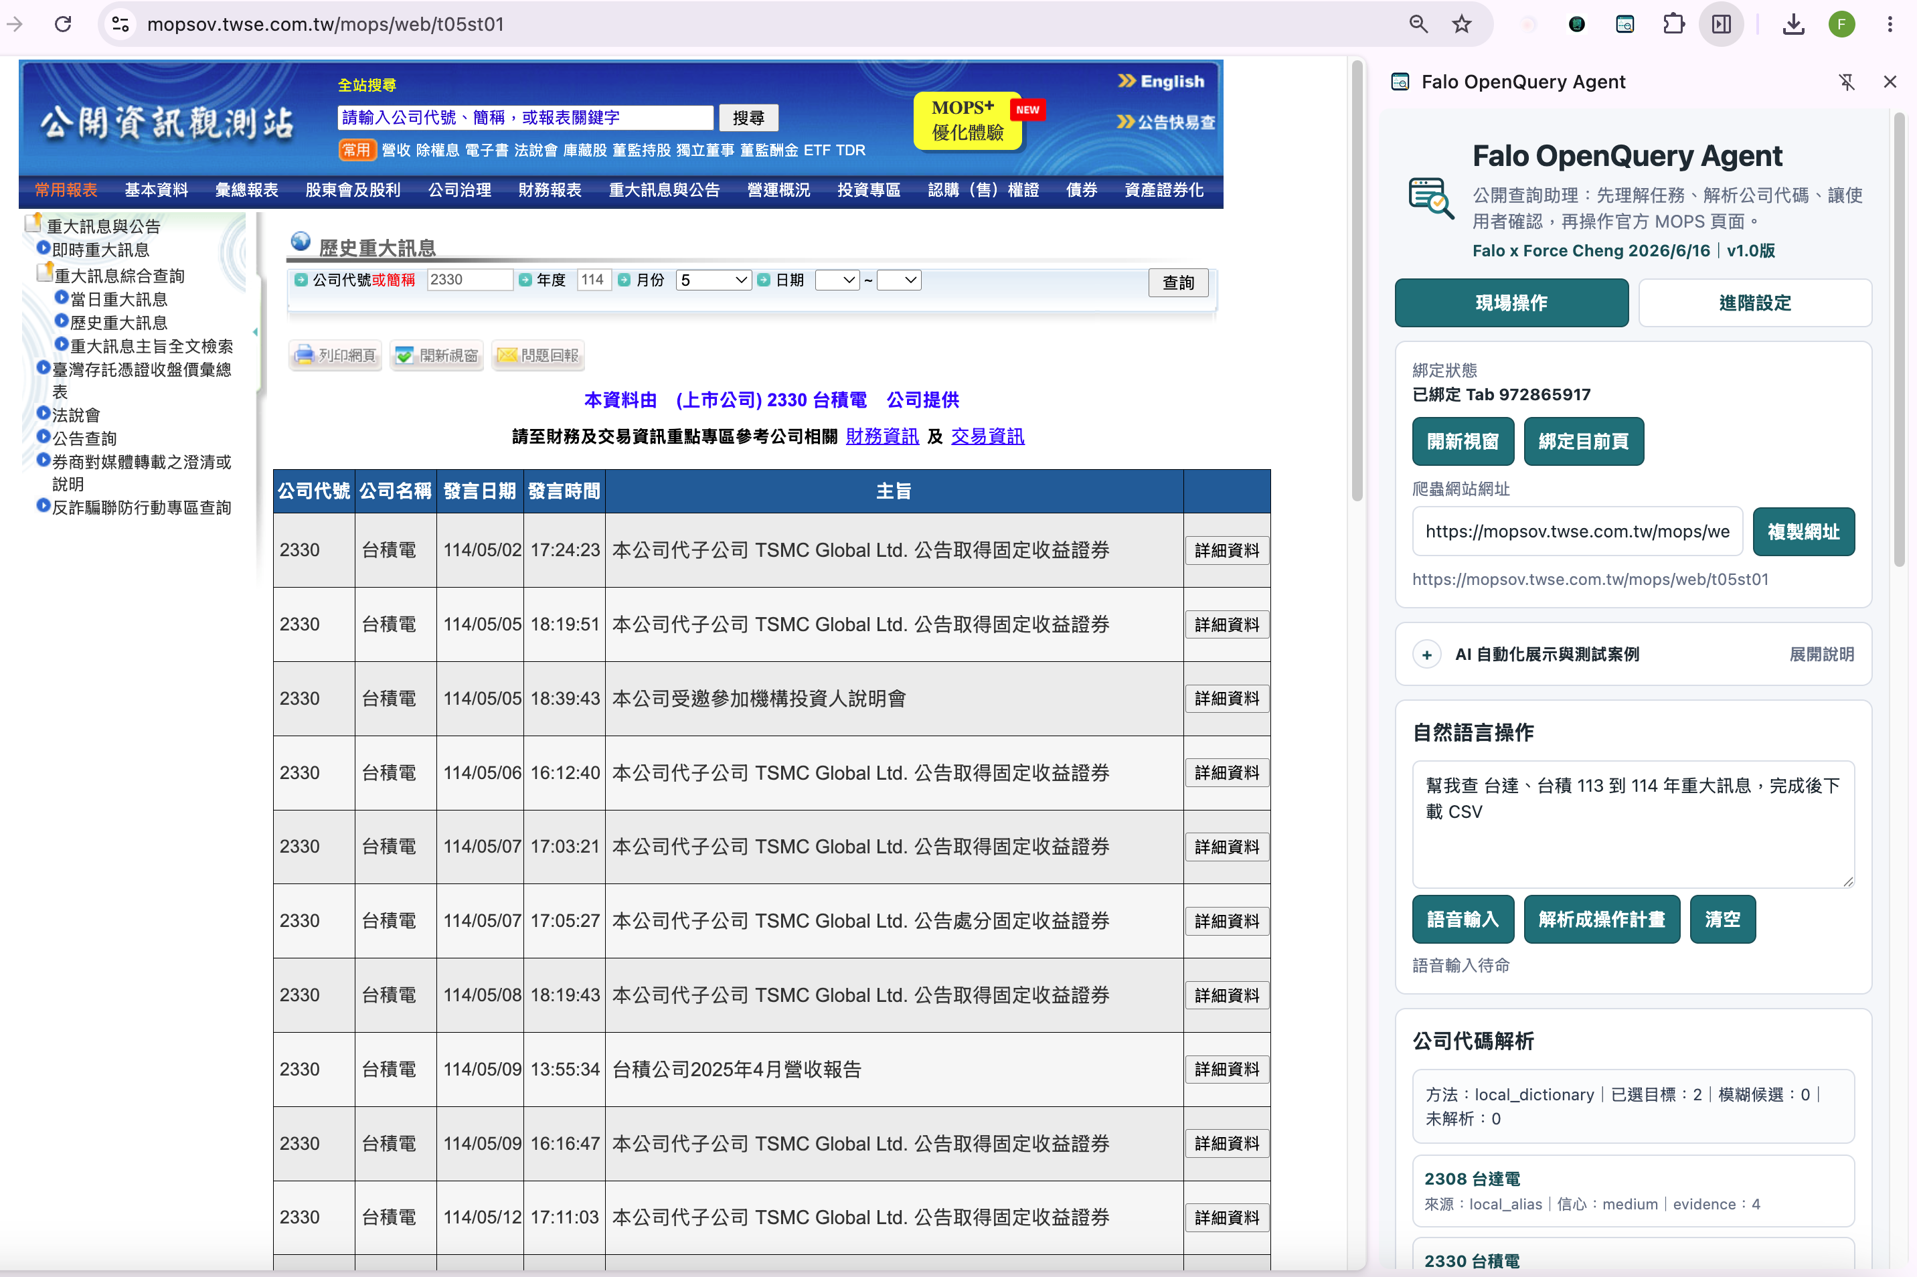Open the 重大訊息與公告 navigation menu
This screenshot has width=1917, height=1277.
click(665, 191)
